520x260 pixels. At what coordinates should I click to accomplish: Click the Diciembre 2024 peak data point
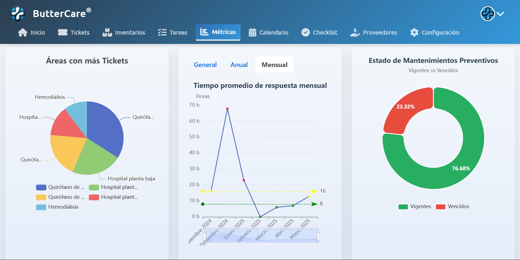point(227,109)
